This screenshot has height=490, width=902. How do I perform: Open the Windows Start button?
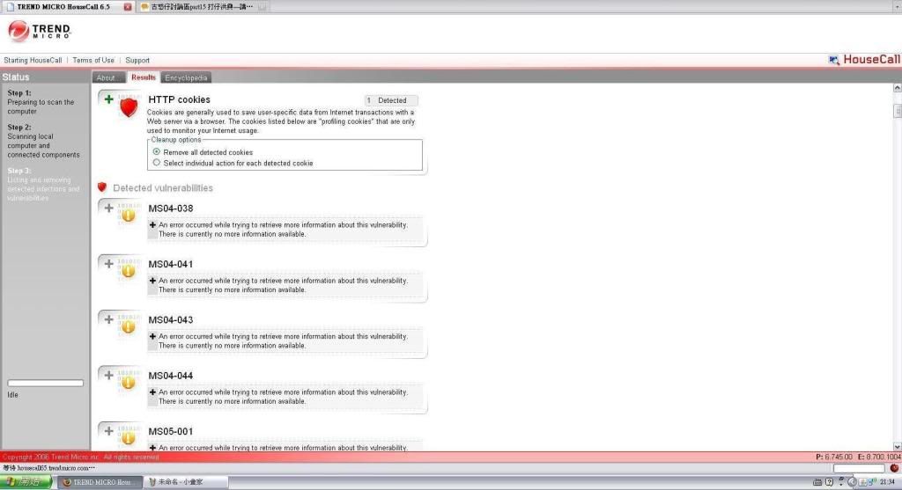[26, 482]
